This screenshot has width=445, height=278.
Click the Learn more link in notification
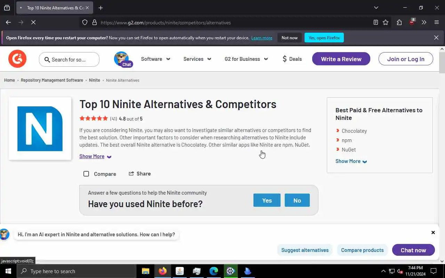pyautogui.click(x=262, y=38)
